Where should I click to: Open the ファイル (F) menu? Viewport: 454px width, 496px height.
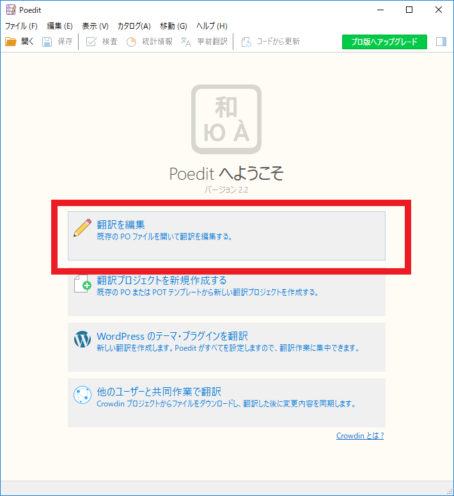(21, 26)
